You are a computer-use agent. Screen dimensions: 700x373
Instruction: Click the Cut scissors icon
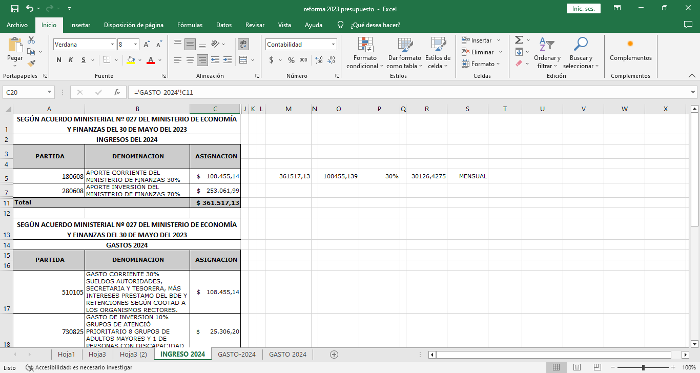click(32, 40)
